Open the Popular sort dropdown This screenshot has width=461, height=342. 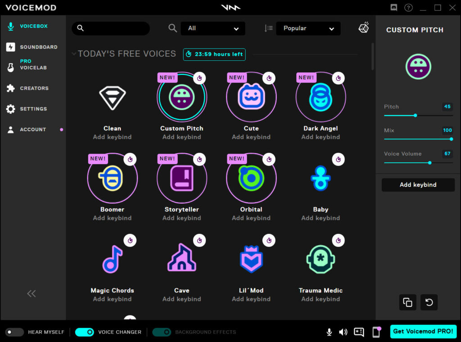(308, 28)
